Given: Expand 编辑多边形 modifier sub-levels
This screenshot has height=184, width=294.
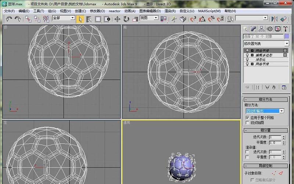Looking at the screenshot, I should click(x=252, y=55).
